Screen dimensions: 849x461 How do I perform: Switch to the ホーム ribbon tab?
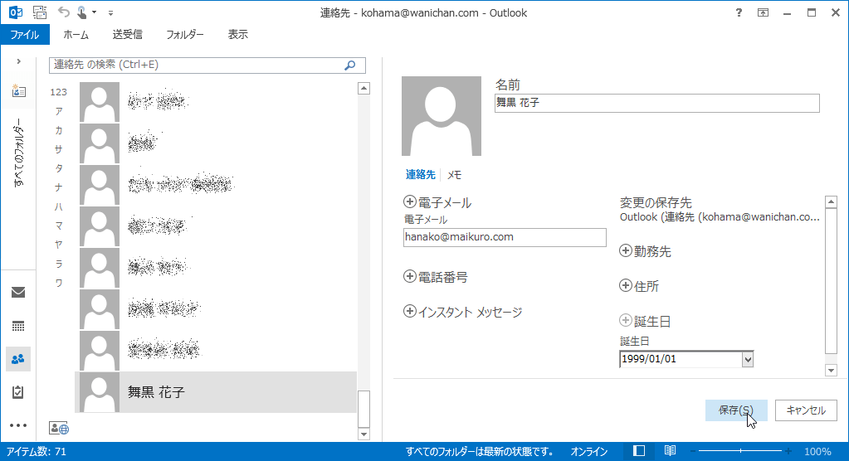[x=76, y=35]
